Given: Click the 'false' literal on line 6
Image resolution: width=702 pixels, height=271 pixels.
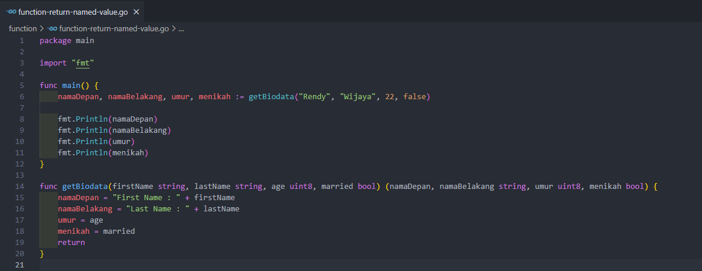Looking at the screenshot, I should coord(415,97).
